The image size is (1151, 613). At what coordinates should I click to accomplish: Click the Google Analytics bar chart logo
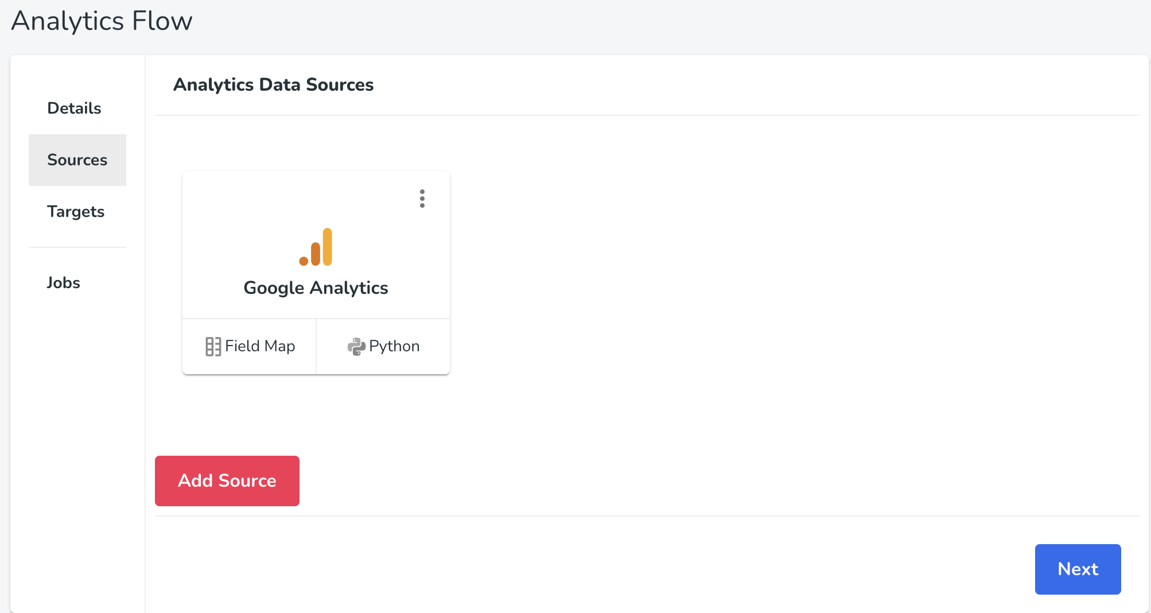[x=316, y=247]
